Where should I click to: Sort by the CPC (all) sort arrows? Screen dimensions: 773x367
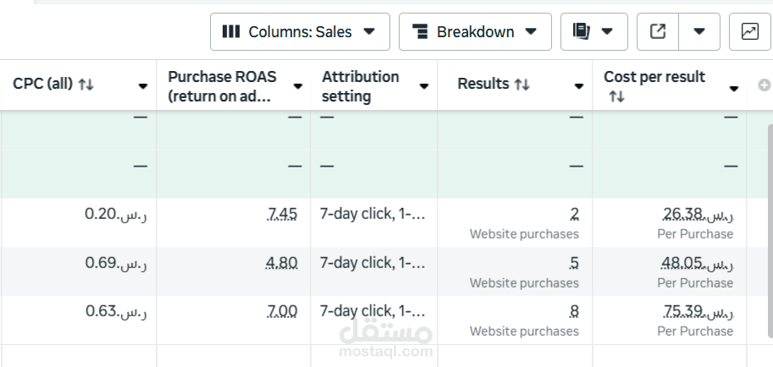pos(86,85)
